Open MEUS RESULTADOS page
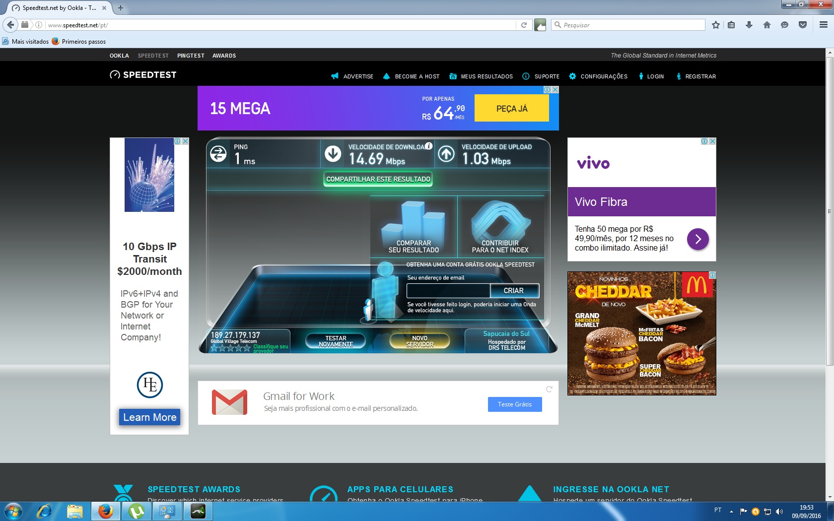This screenshot has width=834, height=521. (x=481, y=76)
